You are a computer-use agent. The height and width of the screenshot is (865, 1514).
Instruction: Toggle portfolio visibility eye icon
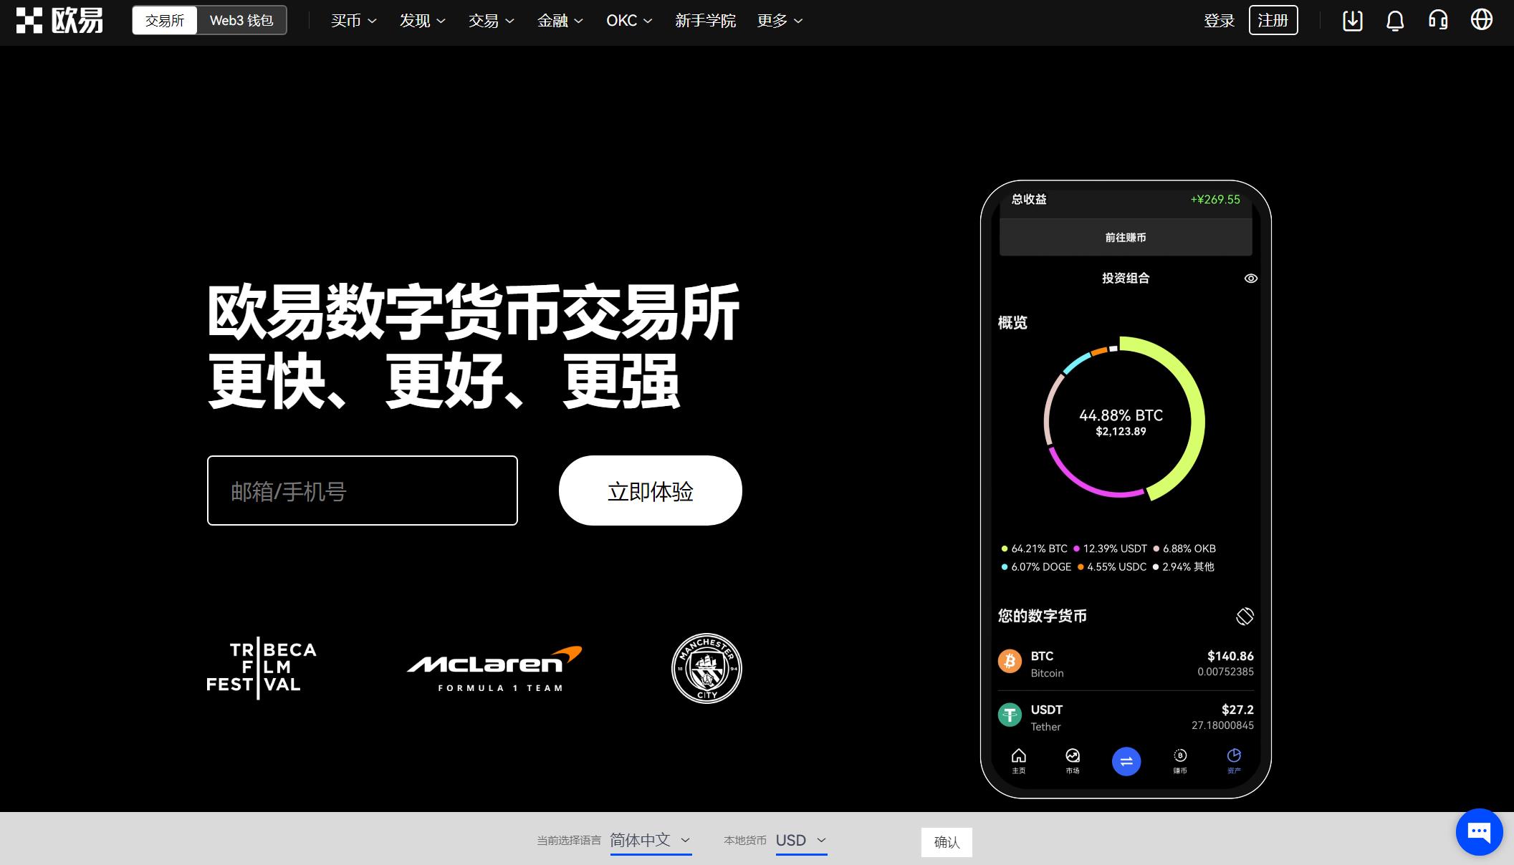(1251, 278)
